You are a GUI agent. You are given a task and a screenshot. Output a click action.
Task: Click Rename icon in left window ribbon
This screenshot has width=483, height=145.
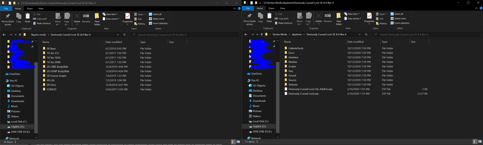tap(86, 18)
